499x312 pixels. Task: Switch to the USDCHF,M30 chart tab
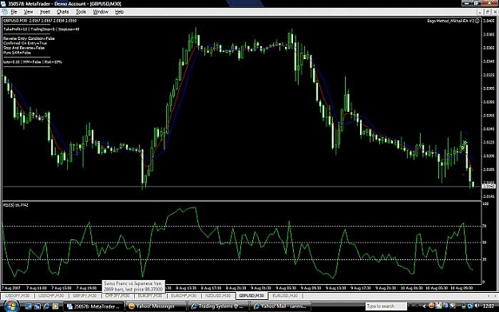[51, 296]
